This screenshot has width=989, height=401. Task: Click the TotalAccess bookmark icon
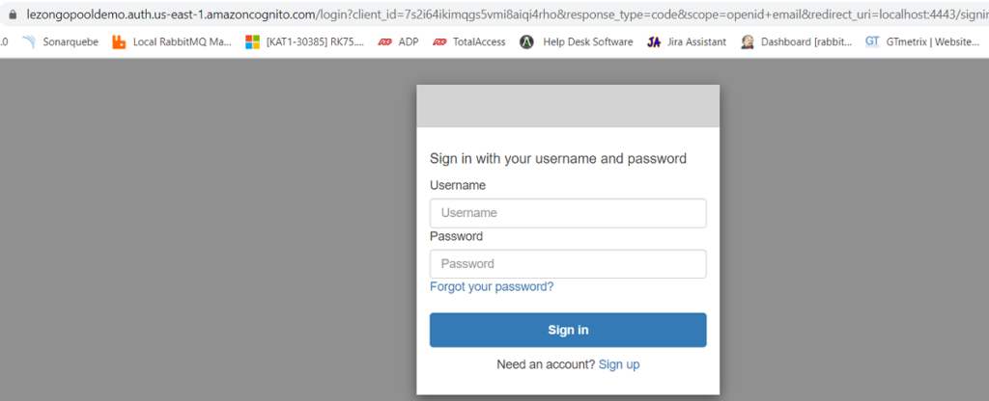(x=439, y=42)
